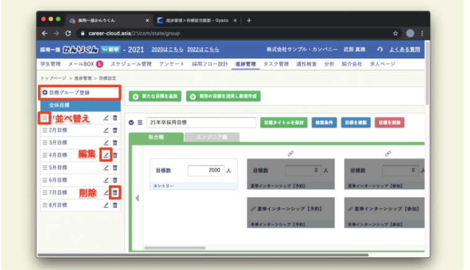This screenshot has width=470, height=270.
Task: Switch to the エンジニア職 tab
Action: tap(212, 137)
